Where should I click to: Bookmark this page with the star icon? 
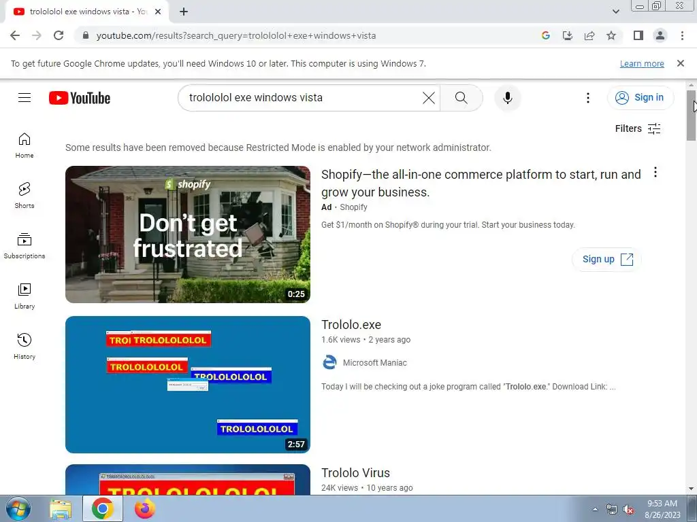(611, 35)
